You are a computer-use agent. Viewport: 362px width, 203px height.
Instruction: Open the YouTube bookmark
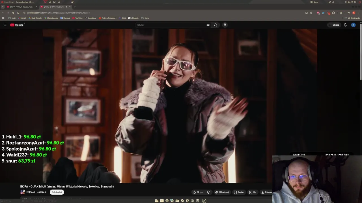tap(77, 18)
